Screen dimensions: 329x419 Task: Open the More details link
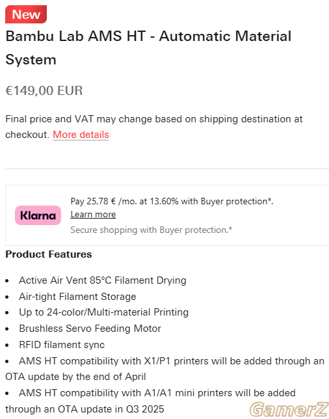click(x=81, y=135)
